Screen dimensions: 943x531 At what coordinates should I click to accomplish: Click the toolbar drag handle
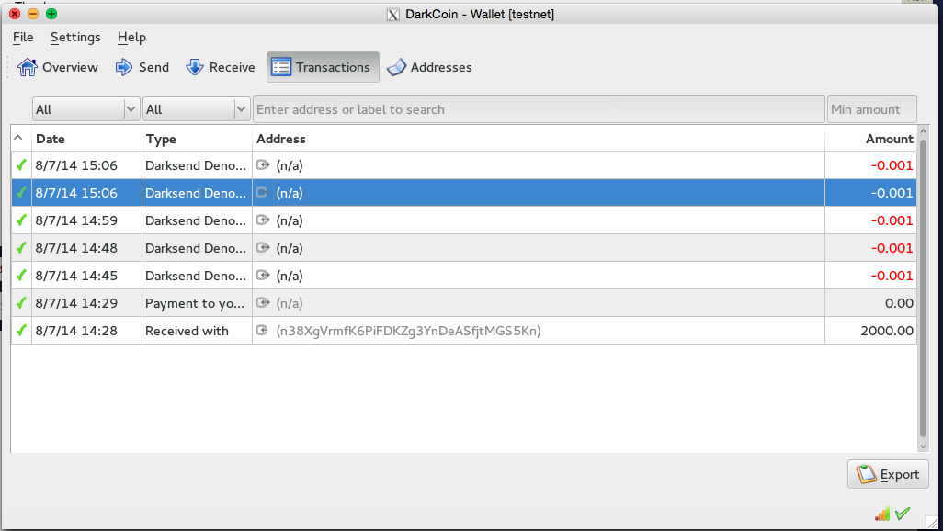pyautogui.click(x=8, y=67)
